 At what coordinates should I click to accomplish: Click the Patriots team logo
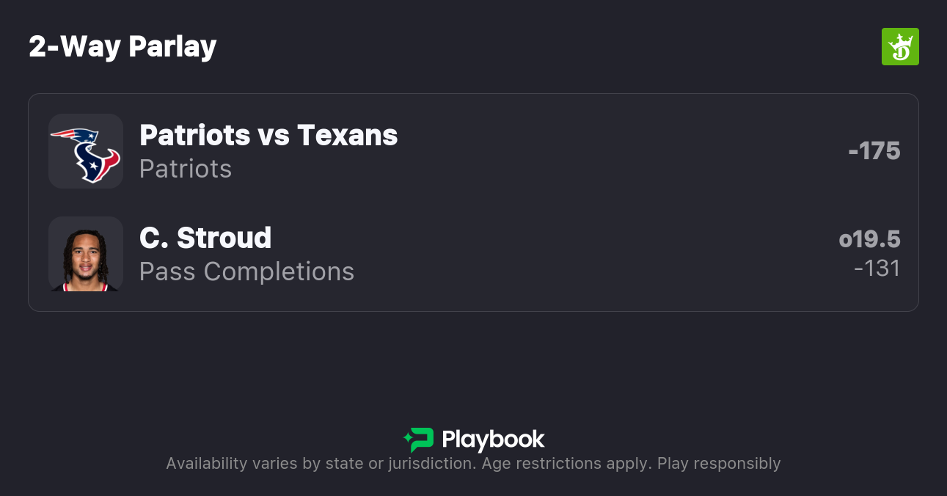click(74, 136)
